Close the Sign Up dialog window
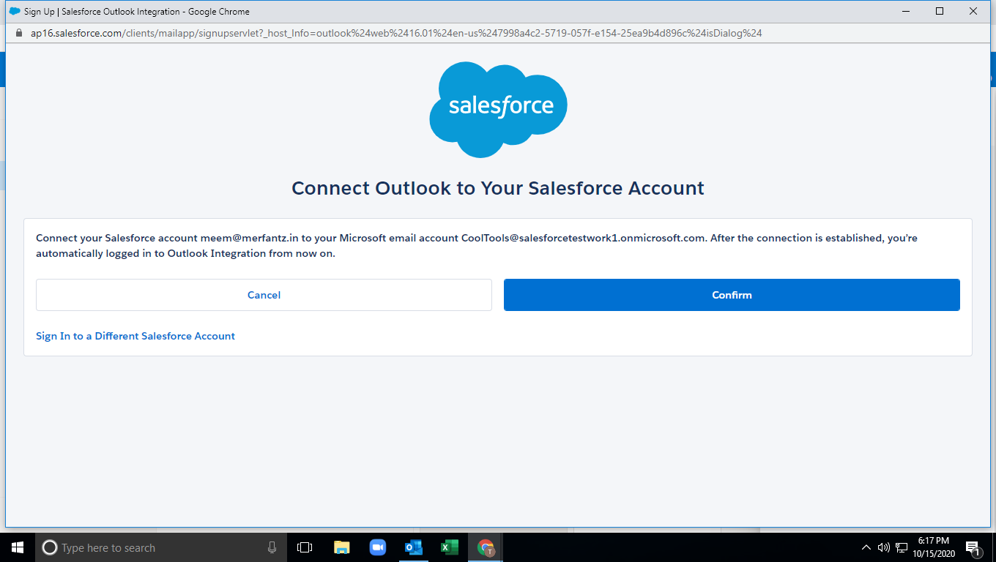Screen dimensions: 996x562 pos(973,11)
